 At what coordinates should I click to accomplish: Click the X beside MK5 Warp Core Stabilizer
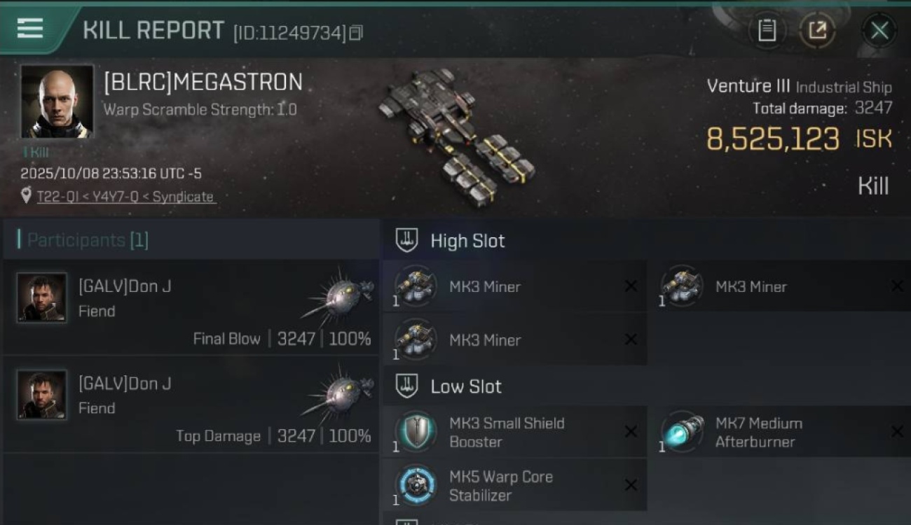(x=631, y=485)
